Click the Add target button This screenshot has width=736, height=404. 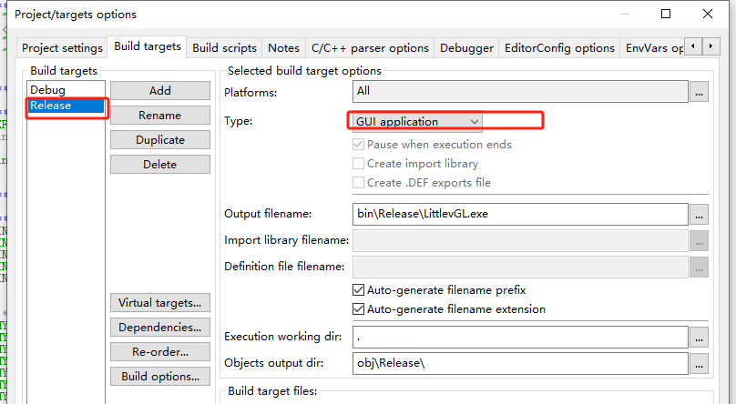click(x=160, y=90)
